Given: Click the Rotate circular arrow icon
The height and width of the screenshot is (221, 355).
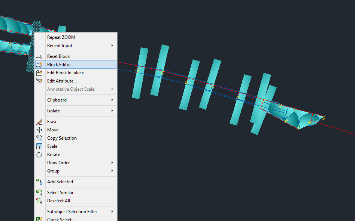Looking at the screenshot, I should tap(39, 155).
